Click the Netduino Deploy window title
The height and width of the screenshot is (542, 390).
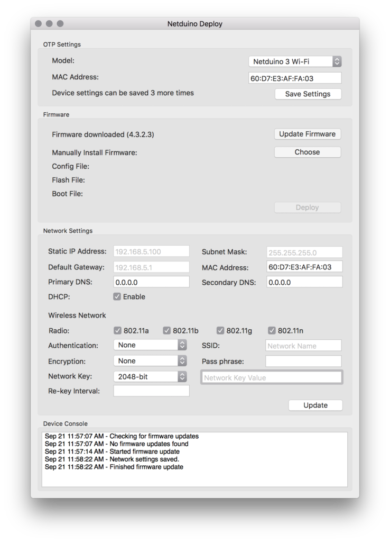(194, 24)
